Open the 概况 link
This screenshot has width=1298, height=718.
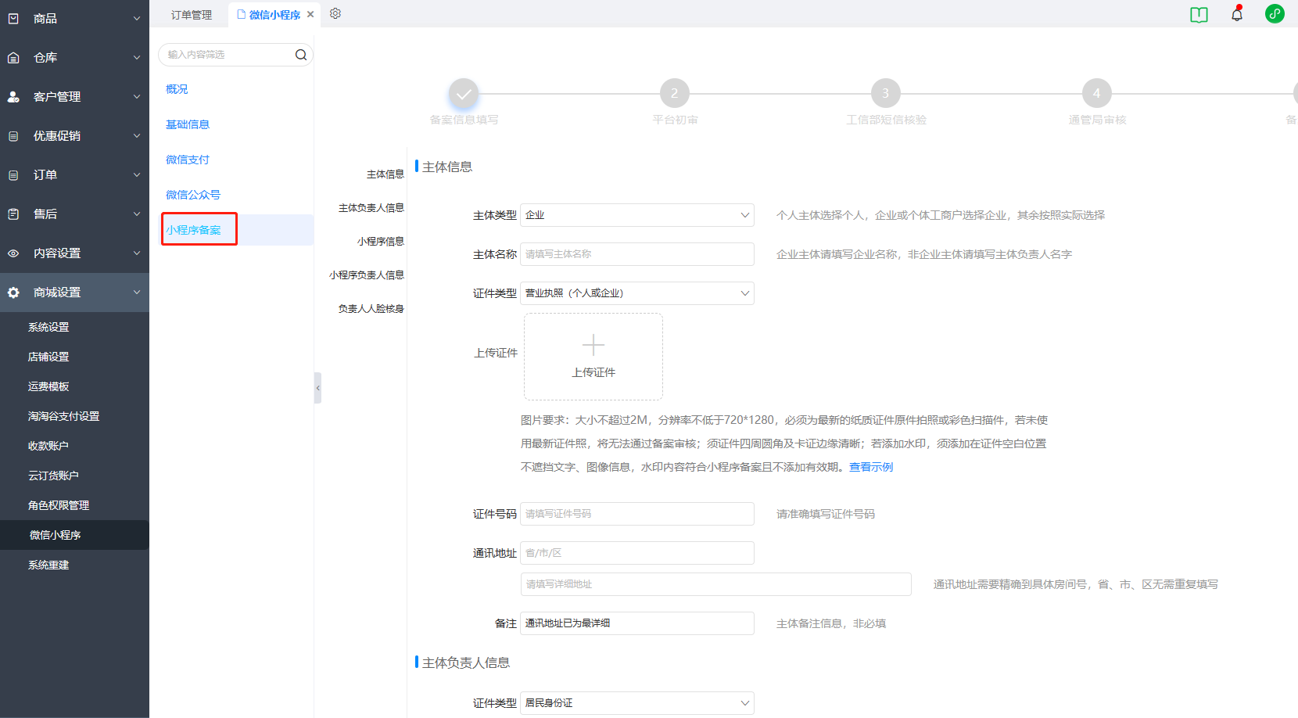[x=177, y=89]
